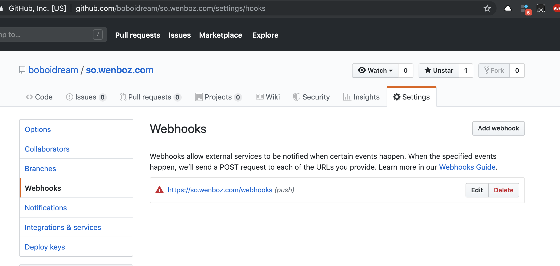Screen dimensions: 560x266
Task: Open Branches in the settings sidebar
Action: 76,169
